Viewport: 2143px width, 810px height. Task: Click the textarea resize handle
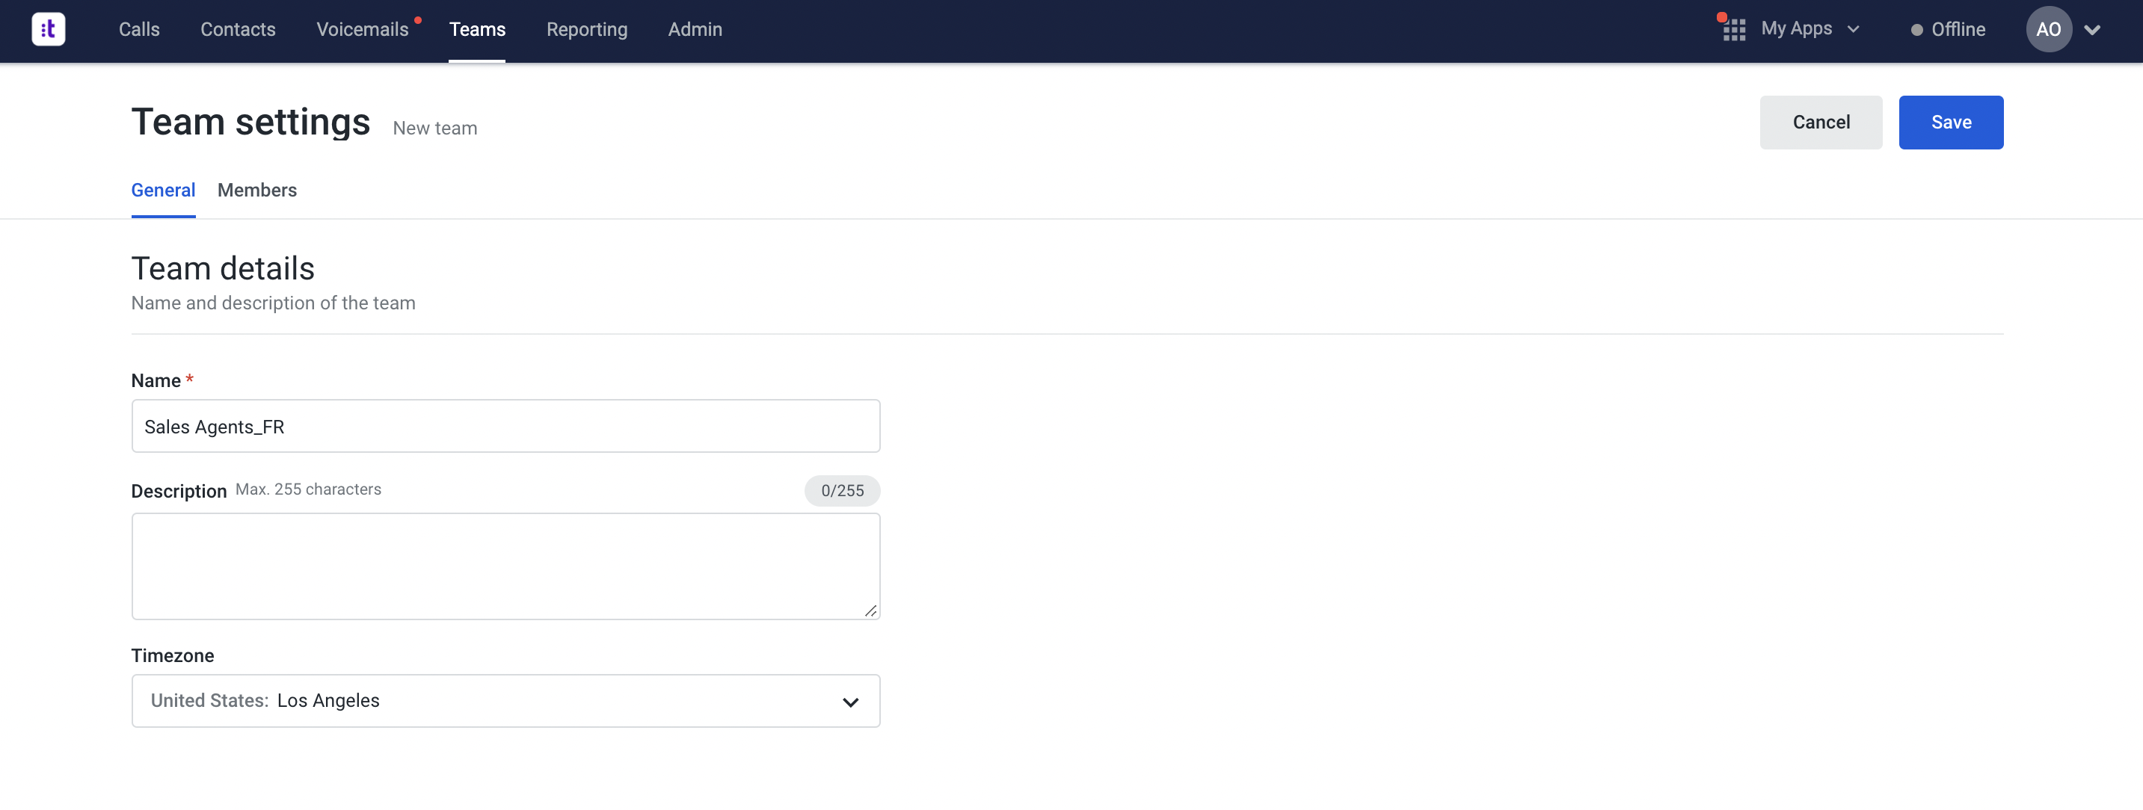tap(870, 610)
